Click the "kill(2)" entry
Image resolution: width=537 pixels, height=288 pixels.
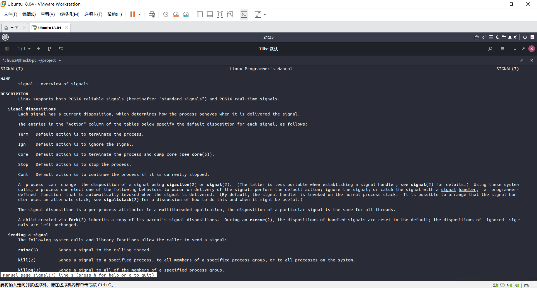coord(27,260)
